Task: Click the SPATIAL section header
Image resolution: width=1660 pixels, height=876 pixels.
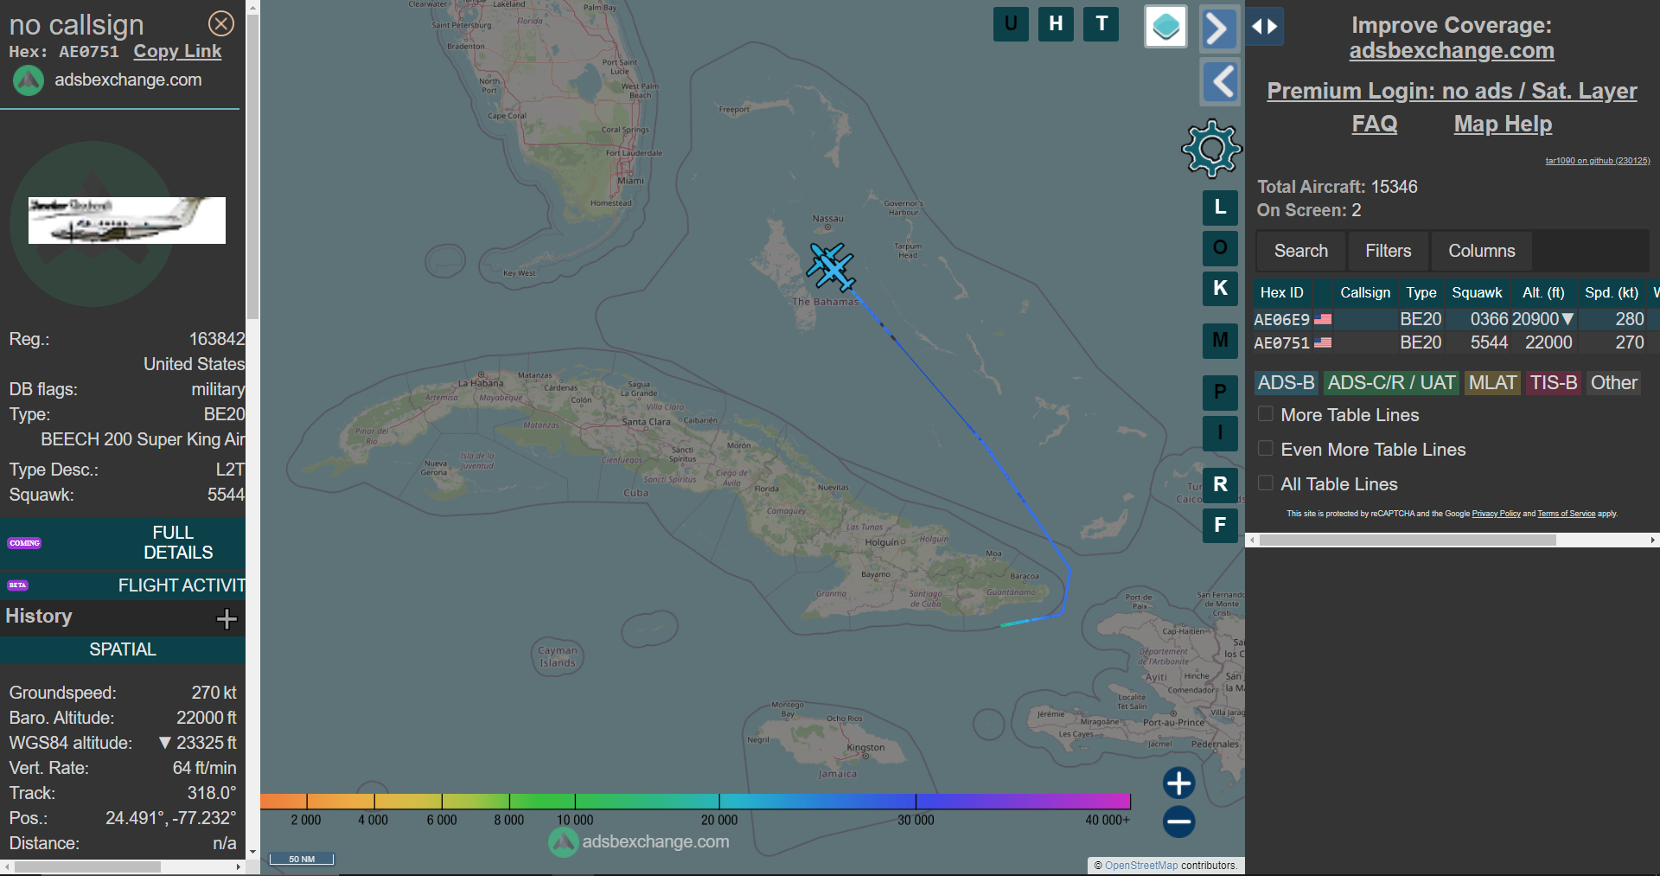Action: coord(123,649)
